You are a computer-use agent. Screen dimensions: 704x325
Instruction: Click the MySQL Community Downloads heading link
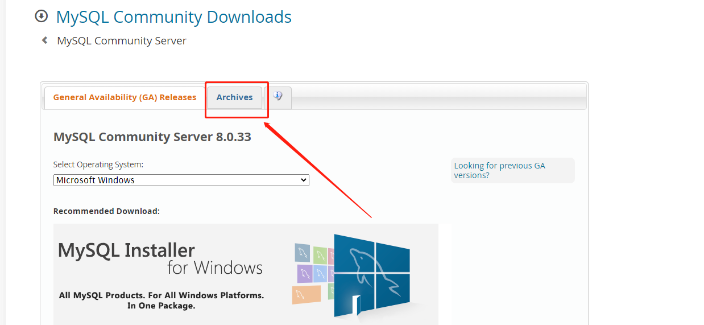173,17
